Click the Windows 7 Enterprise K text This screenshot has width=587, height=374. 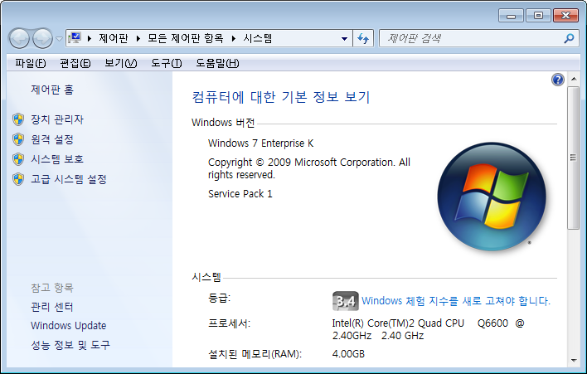point(261,143)
